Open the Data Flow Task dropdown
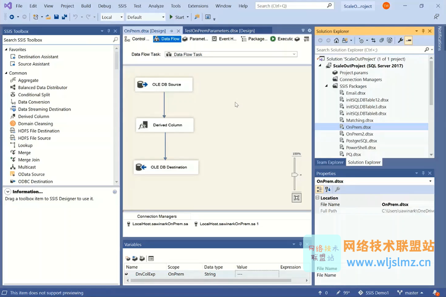Screen dimensions: 446x297 click(294, 54)
